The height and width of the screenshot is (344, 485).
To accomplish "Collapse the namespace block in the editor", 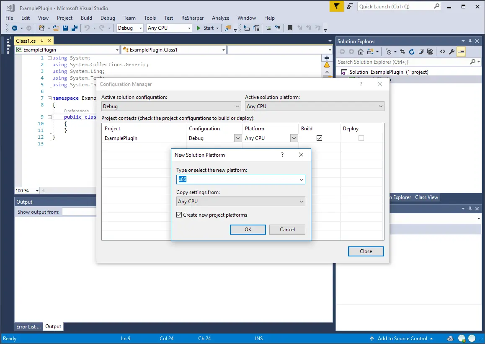I will (x=49, y=98).
